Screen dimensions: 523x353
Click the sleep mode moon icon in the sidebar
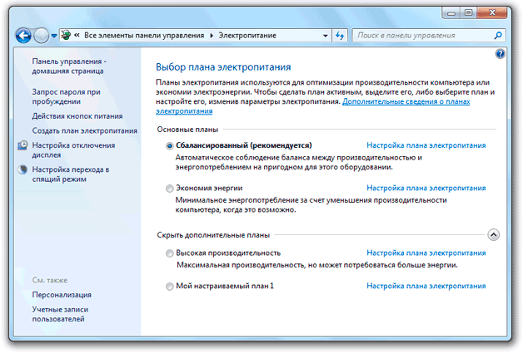[x=22, y=169]
